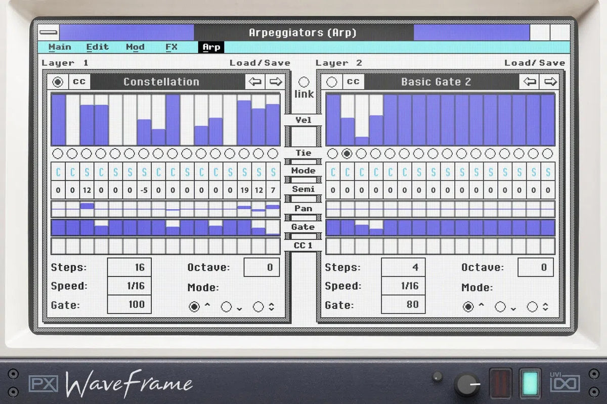The width and height of the screenshot is (607, 404).
Task: Select the Pan step editor
Action: (303, 208)
